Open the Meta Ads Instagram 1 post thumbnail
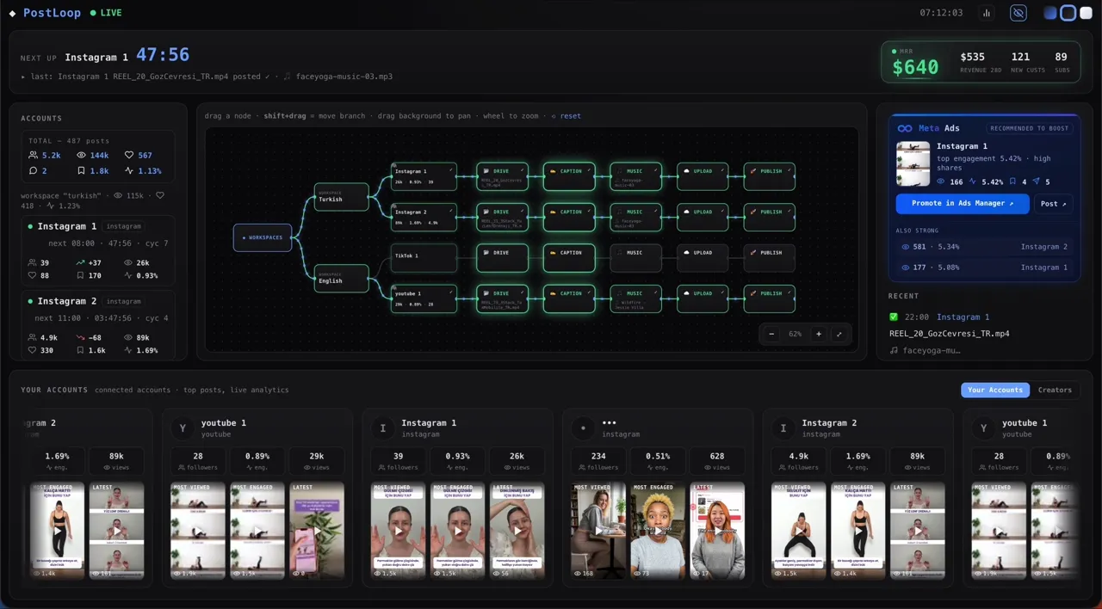1102x609 pixels. [913, 163]
